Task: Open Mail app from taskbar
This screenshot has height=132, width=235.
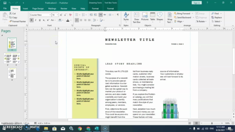Action: click(63, 129)
